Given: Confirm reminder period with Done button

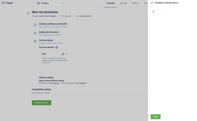Looking at the screenshot, I should click(x=155, y=117).
